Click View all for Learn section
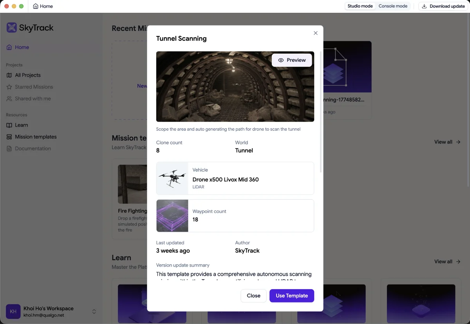The height and width of the screenshot is (324, 470). [x=447, y=261]
